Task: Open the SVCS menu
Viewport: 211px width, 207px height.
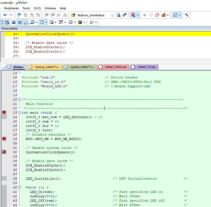Action: click(x=37, y=8)
